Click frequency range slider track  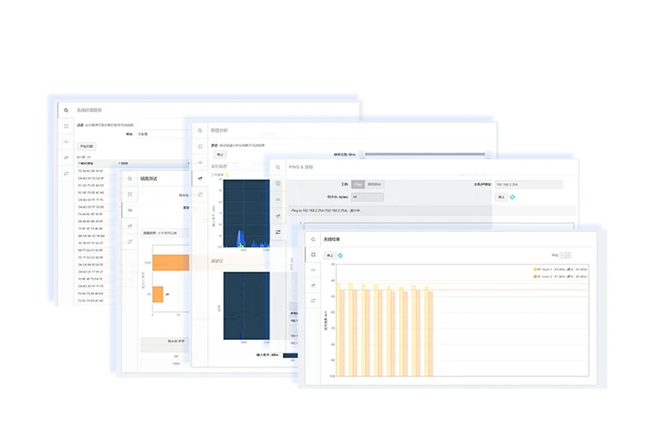tap(426, 155)
